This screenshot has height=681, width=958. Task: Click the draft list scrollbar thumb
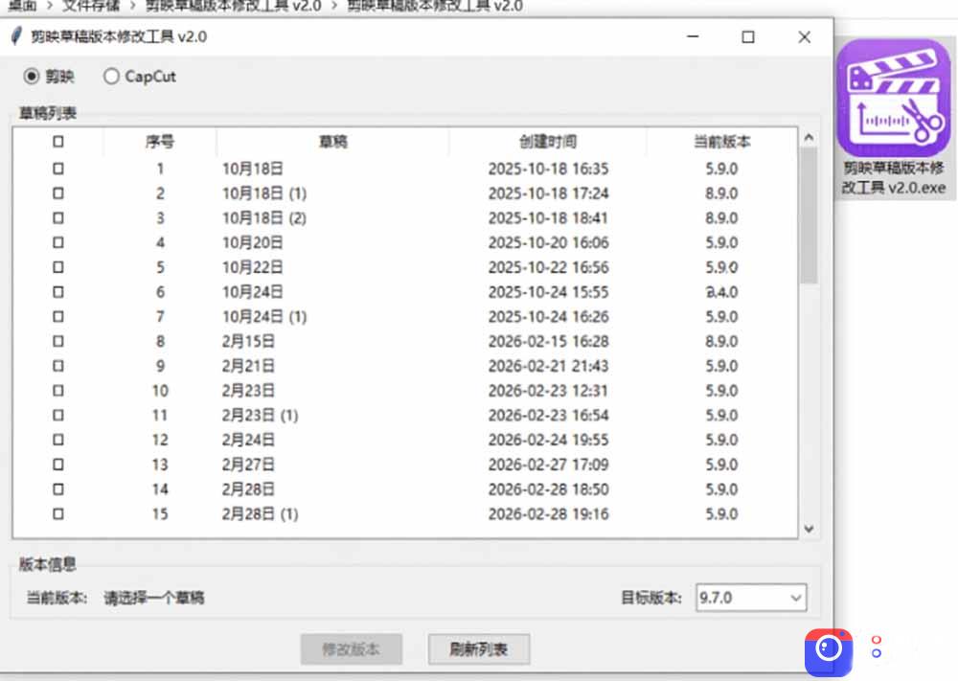tap(809, 215)
